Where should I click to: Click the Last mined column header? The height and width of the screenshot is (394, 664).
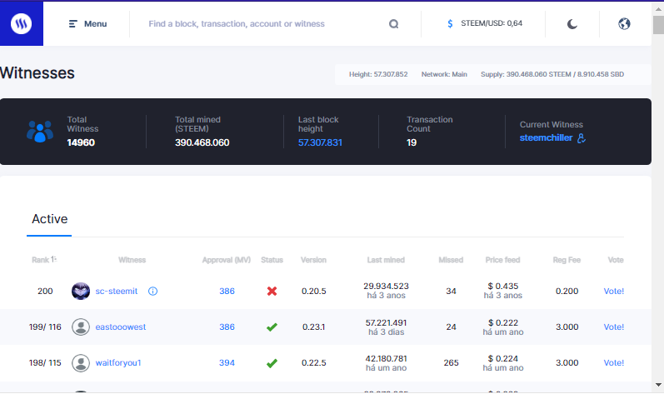(386, 260)
